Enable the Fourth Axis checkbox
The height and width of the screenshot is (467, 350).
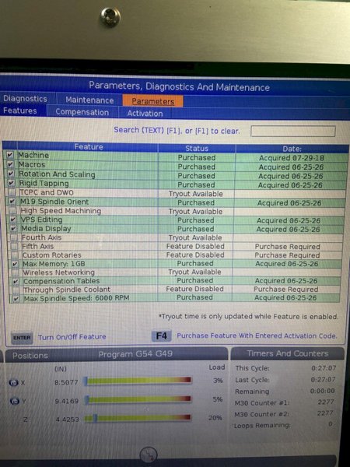(14, 237)
